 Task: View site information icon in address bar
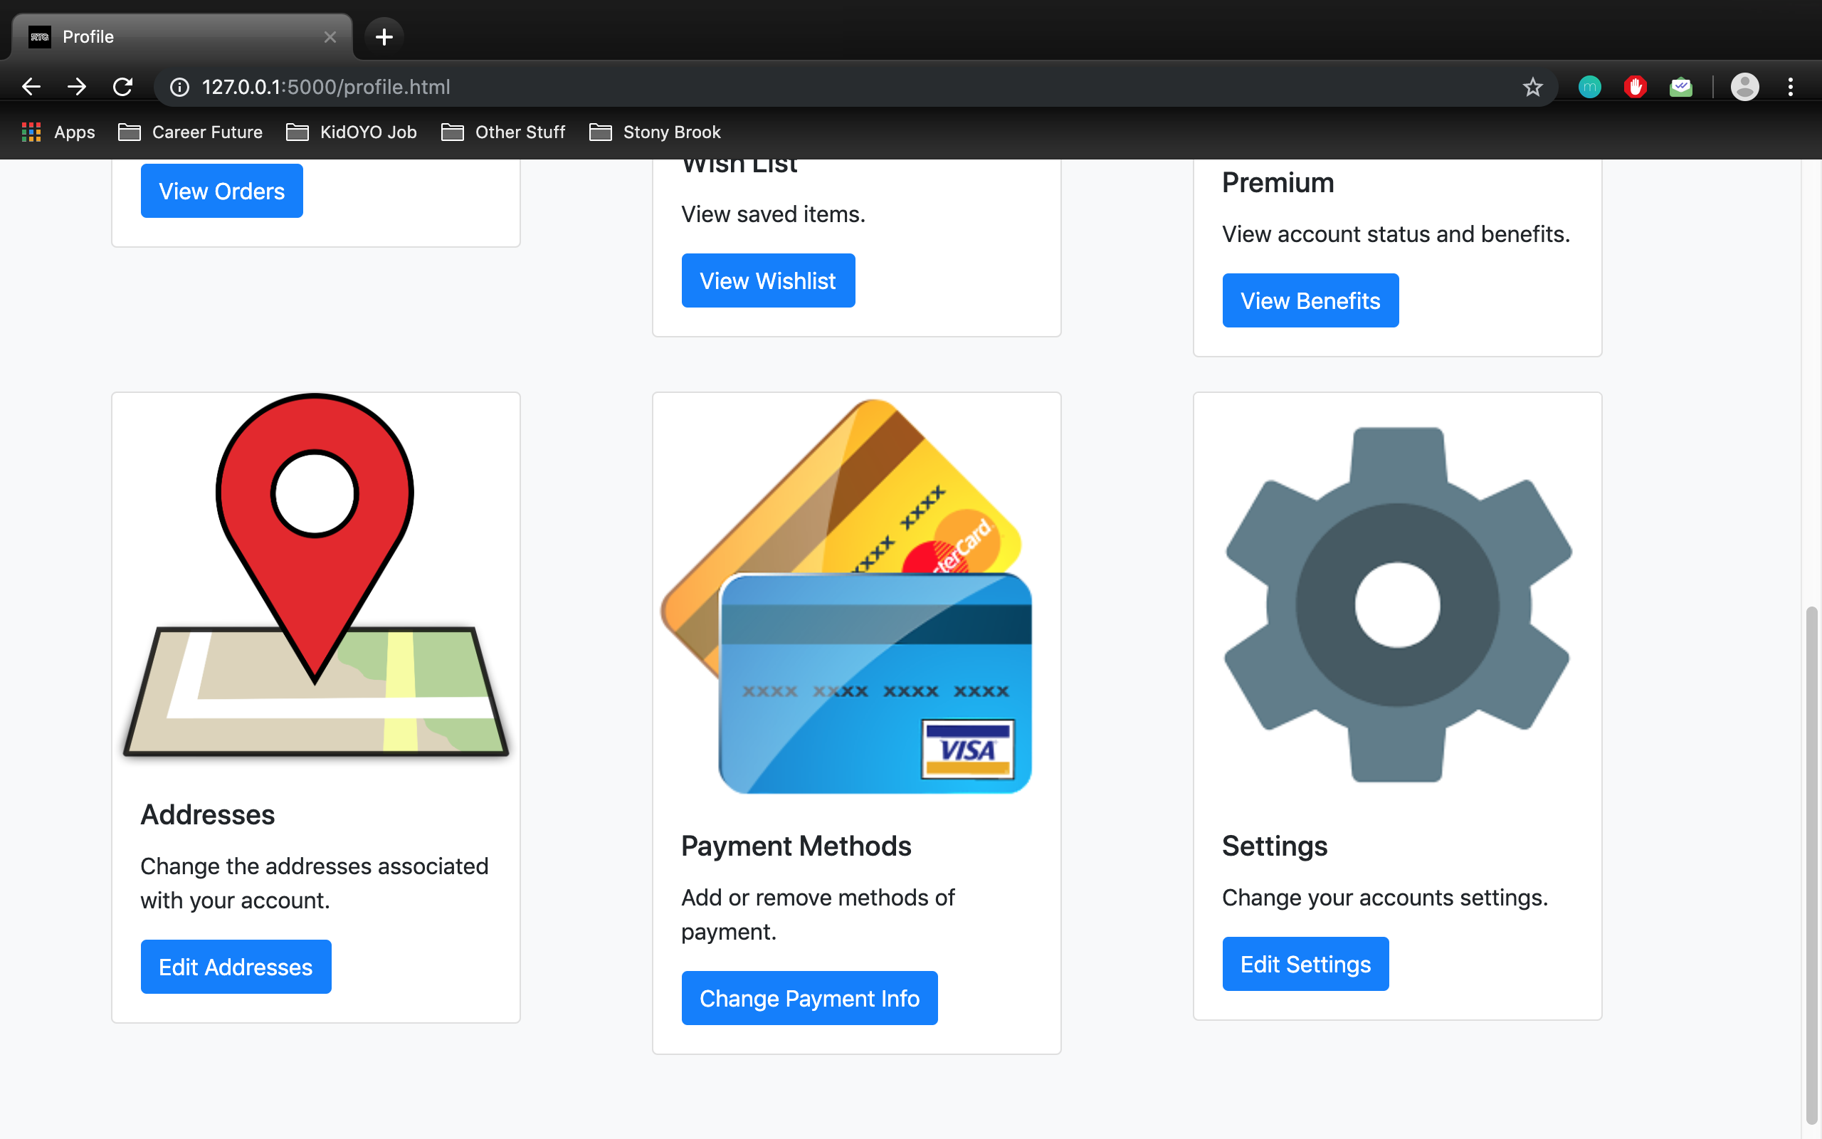[179, 88]
